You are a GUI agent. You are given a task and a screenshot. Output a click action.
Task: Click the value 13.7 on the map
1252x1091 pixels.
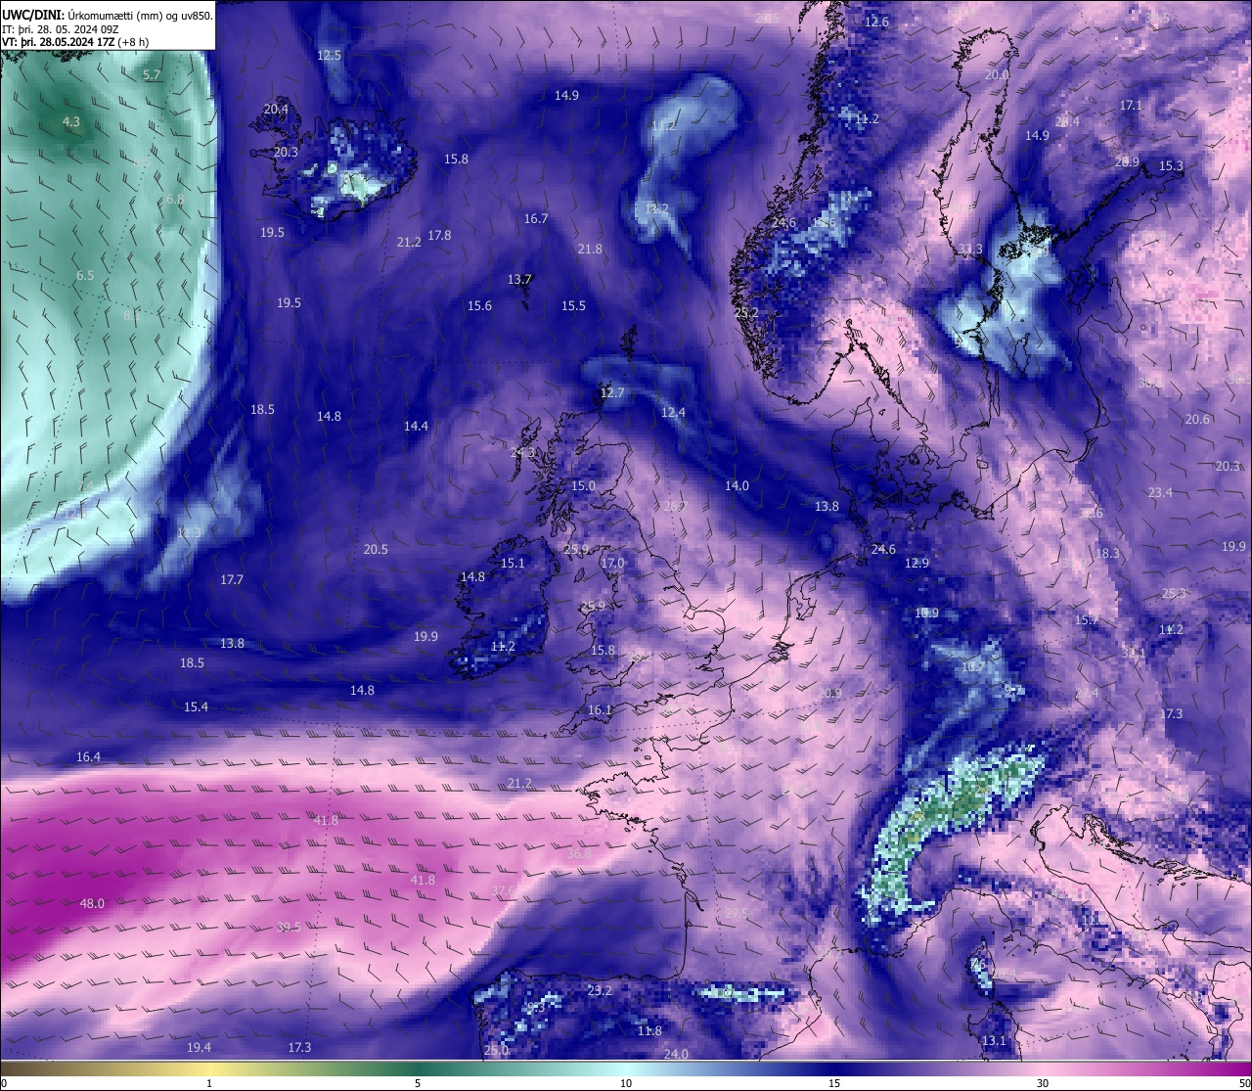click(519, 279)
